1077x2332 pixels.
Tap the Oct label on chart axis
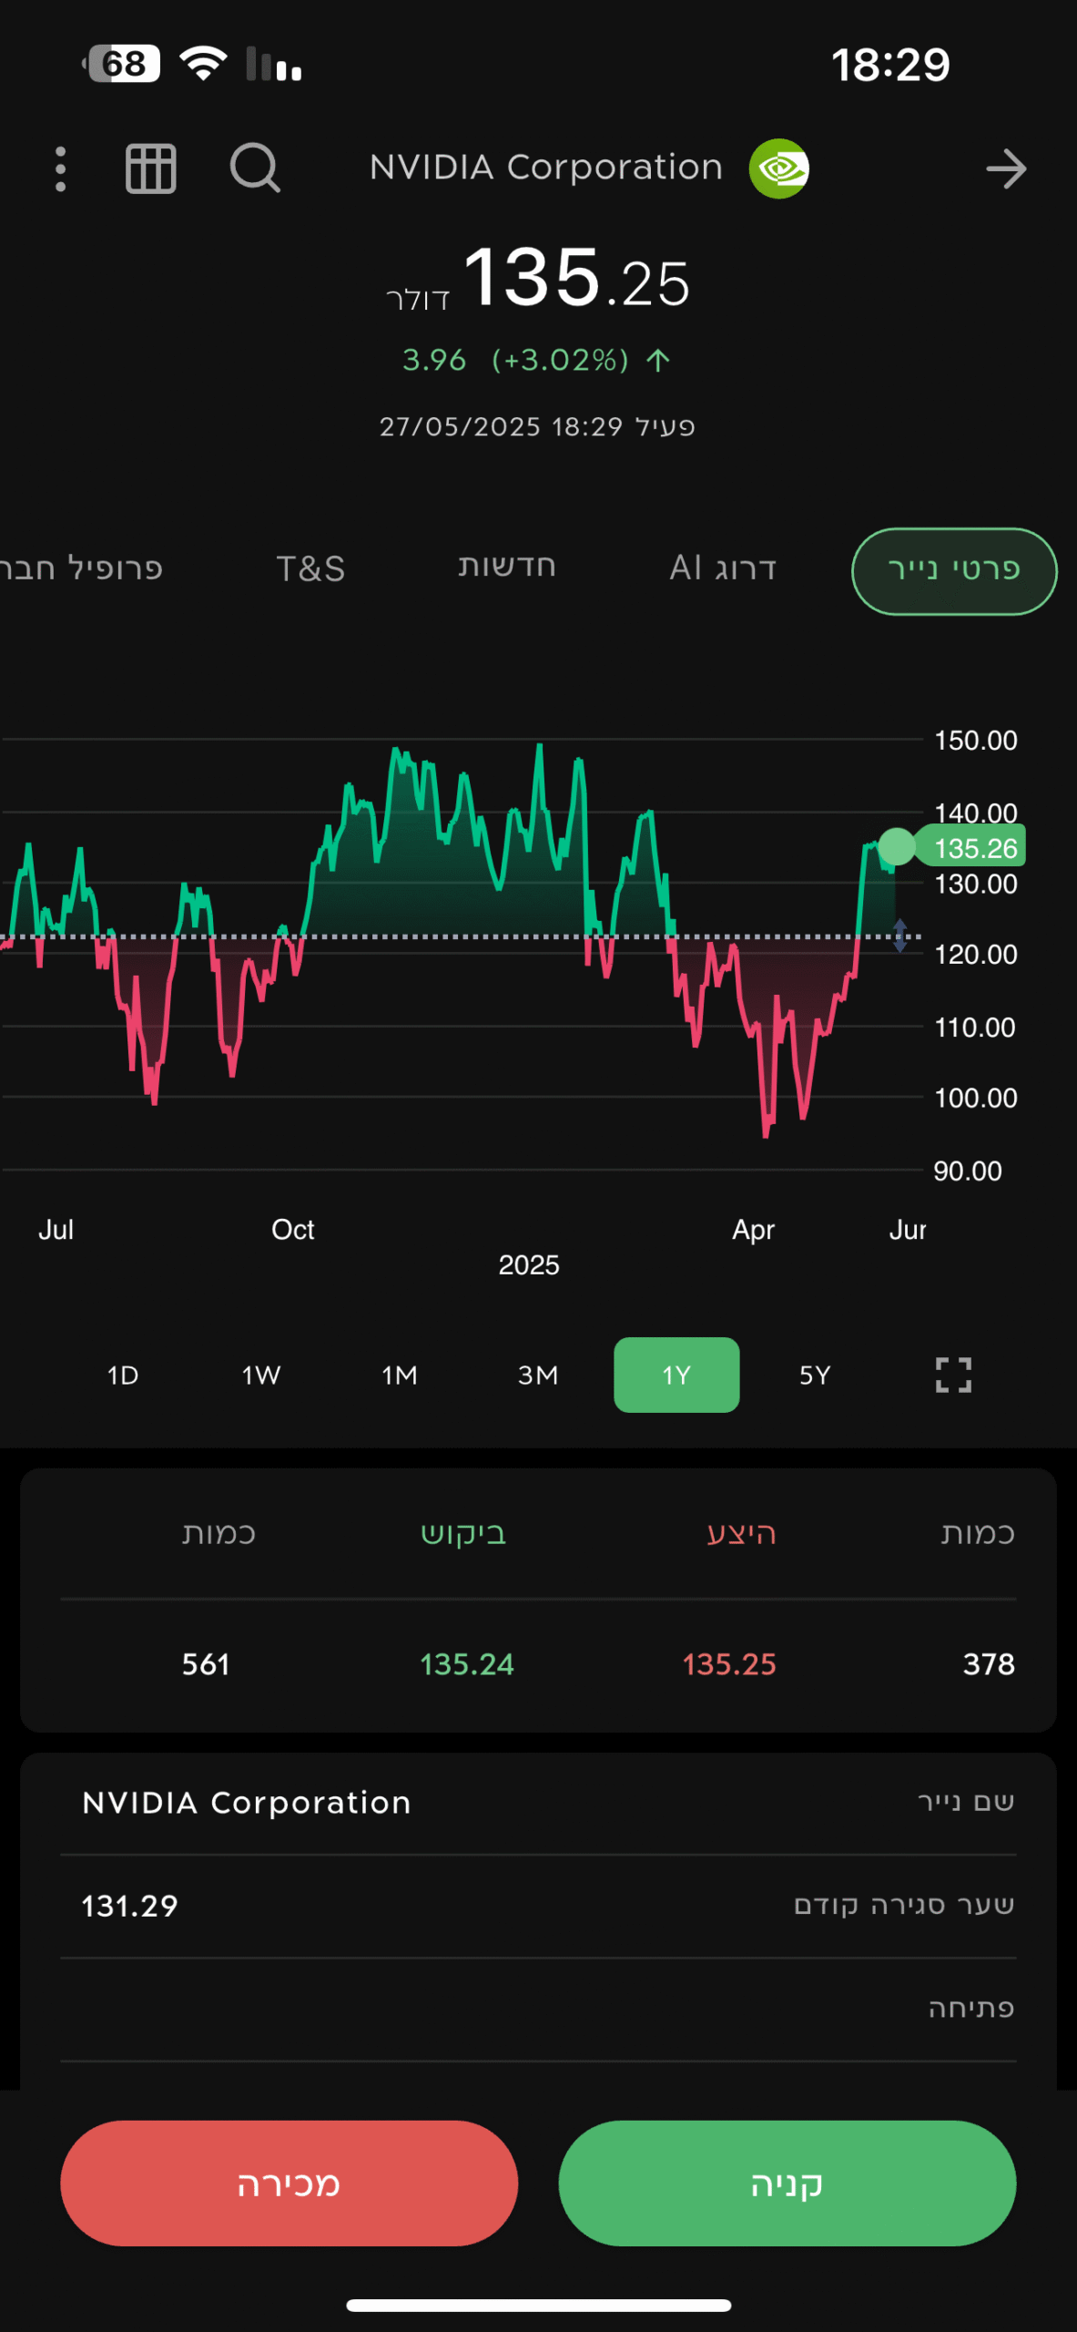pyautogui.click(x=293, y=1230)
